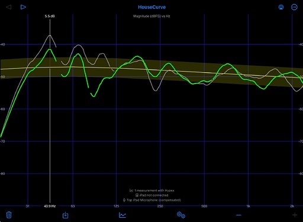
Task: Click the 125 Hz axis label
Action: (x=116, y=206)
